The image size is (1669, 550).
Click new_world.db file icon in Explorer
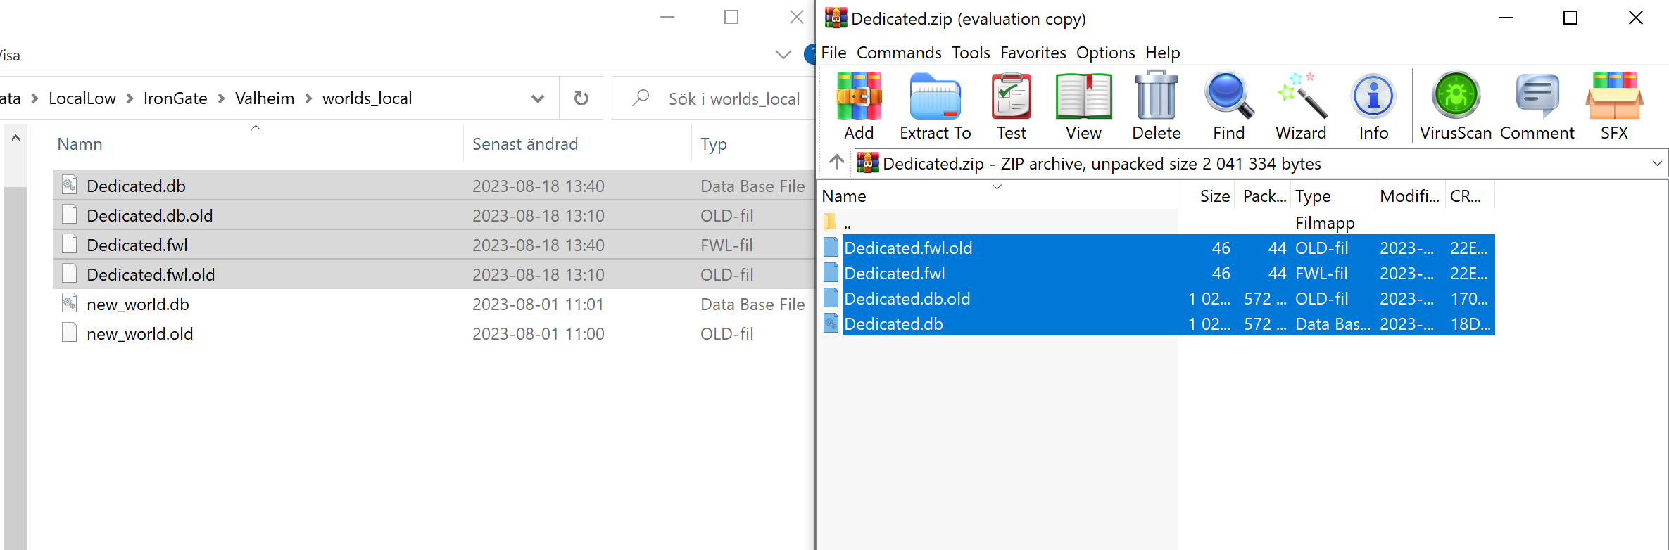coord(69,303)
